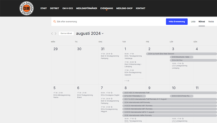Switch to Vecka view
Screen dimensions: 217x123
point(211,22)
